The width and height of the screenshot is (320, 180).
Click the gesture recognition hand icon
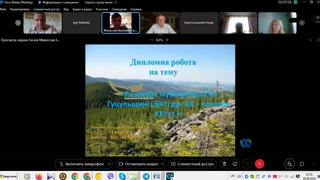tap(224, 164)
